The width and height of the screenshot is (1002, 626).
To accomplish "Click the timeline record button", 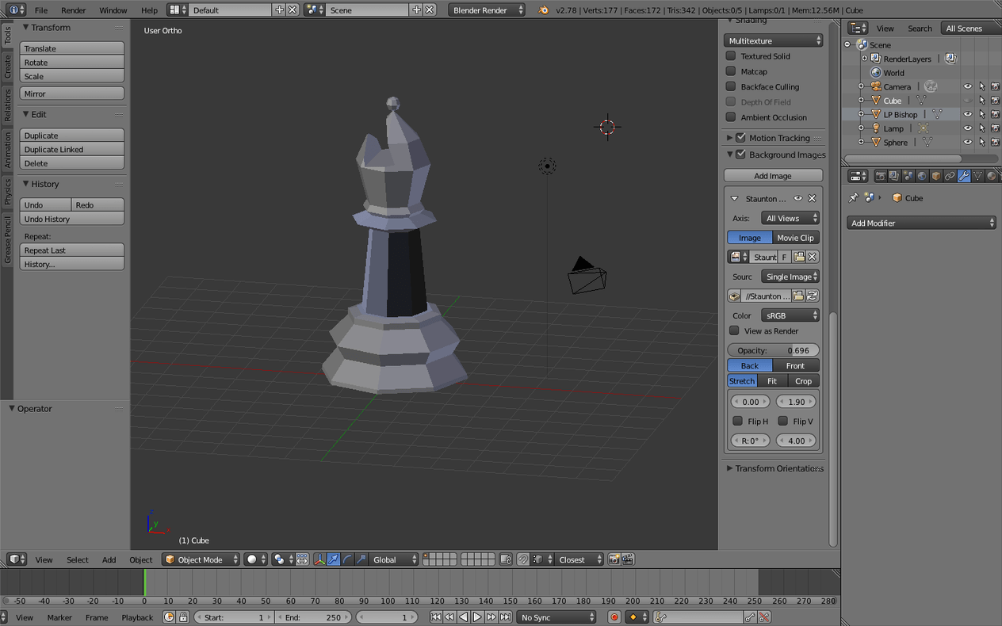I will tap(614, 617).
